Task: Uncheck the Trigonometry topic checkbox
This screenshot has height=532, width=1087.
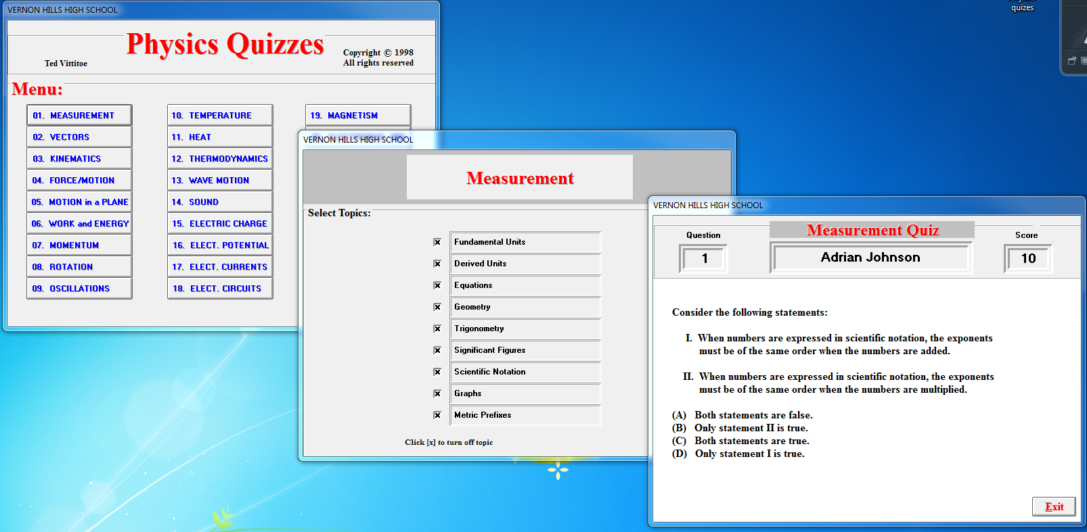Action: (x=437, y=329)
